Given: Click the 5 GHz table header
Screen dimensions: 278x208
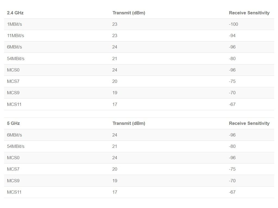Looking at the screenshot, I should [13, 123].
